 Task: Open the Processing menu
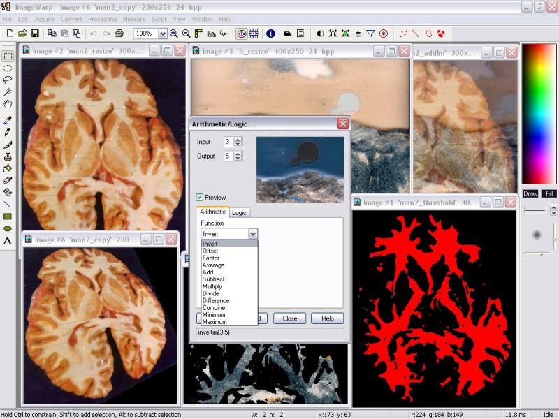coord(102,20)
